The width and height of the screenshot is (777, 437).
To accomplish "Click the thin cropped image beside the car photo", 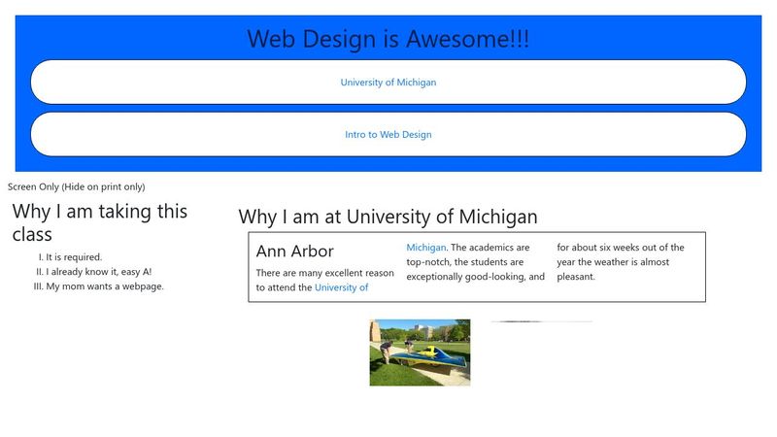I will [x=541, y=321].
